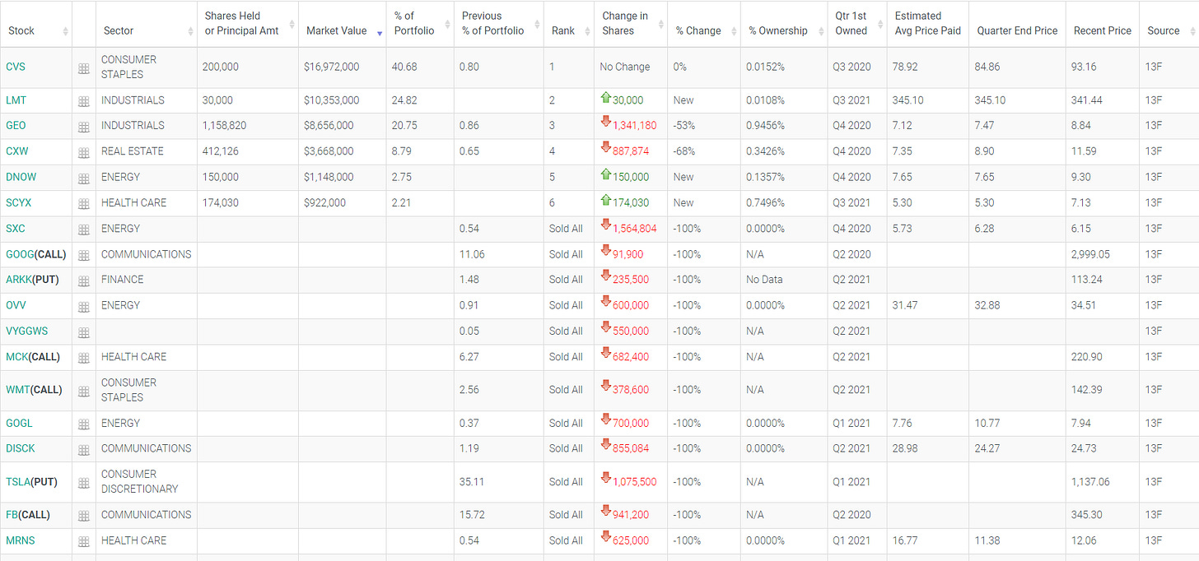The width and height of the screenshot is (1199, 561).
Task: Select the No Change cell for CVS
Action: click(x=631, y=67)
